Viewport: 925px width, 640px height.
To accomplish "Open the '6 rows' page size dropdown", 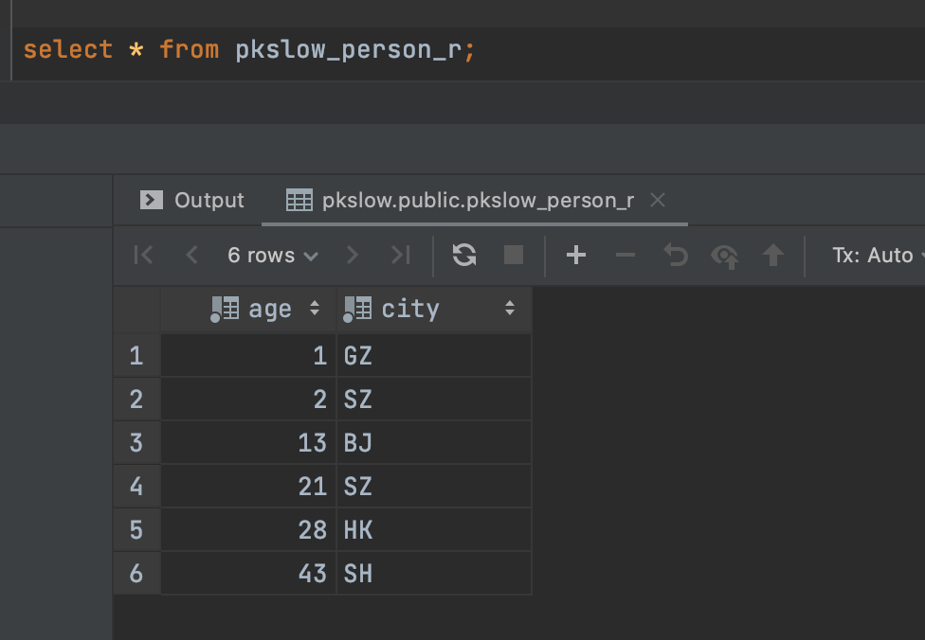I will click(x=271, y=255).
